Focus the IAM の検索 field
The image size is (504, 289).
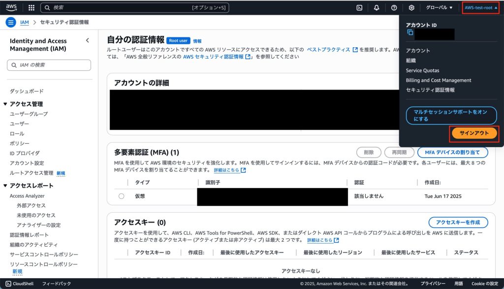point(49,65)
